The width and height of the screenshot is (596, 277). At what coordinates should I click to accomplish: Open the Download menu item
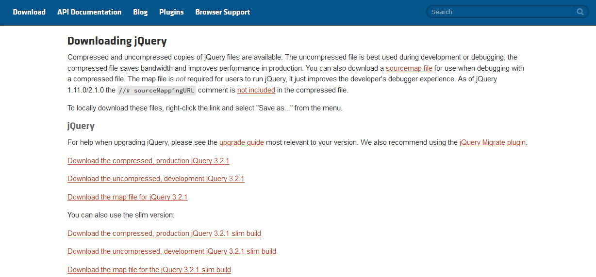(29, 12)
